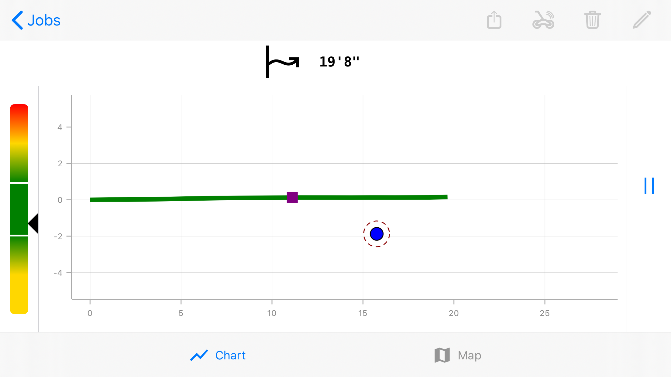Open the share sheet icon
Viewport: 671px width, 377px height.
tap(494, 20)
